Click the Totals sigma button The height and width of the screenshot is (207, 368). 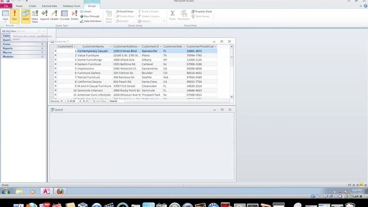coord(172,16)
